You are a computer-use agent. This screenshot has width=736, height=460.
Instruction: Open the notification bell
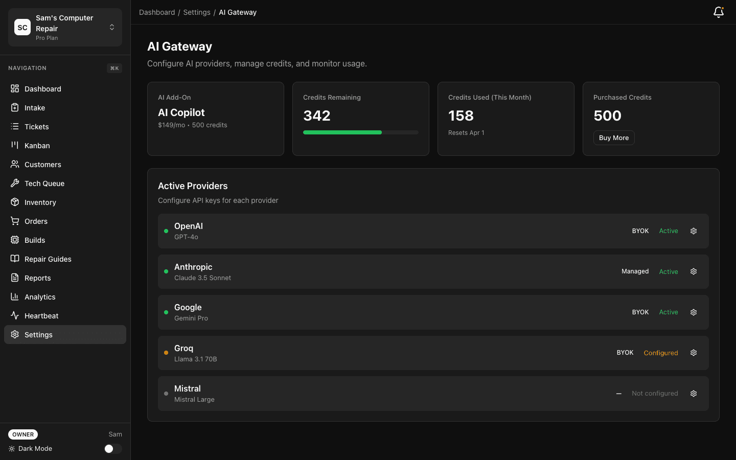tap(719, 12)
